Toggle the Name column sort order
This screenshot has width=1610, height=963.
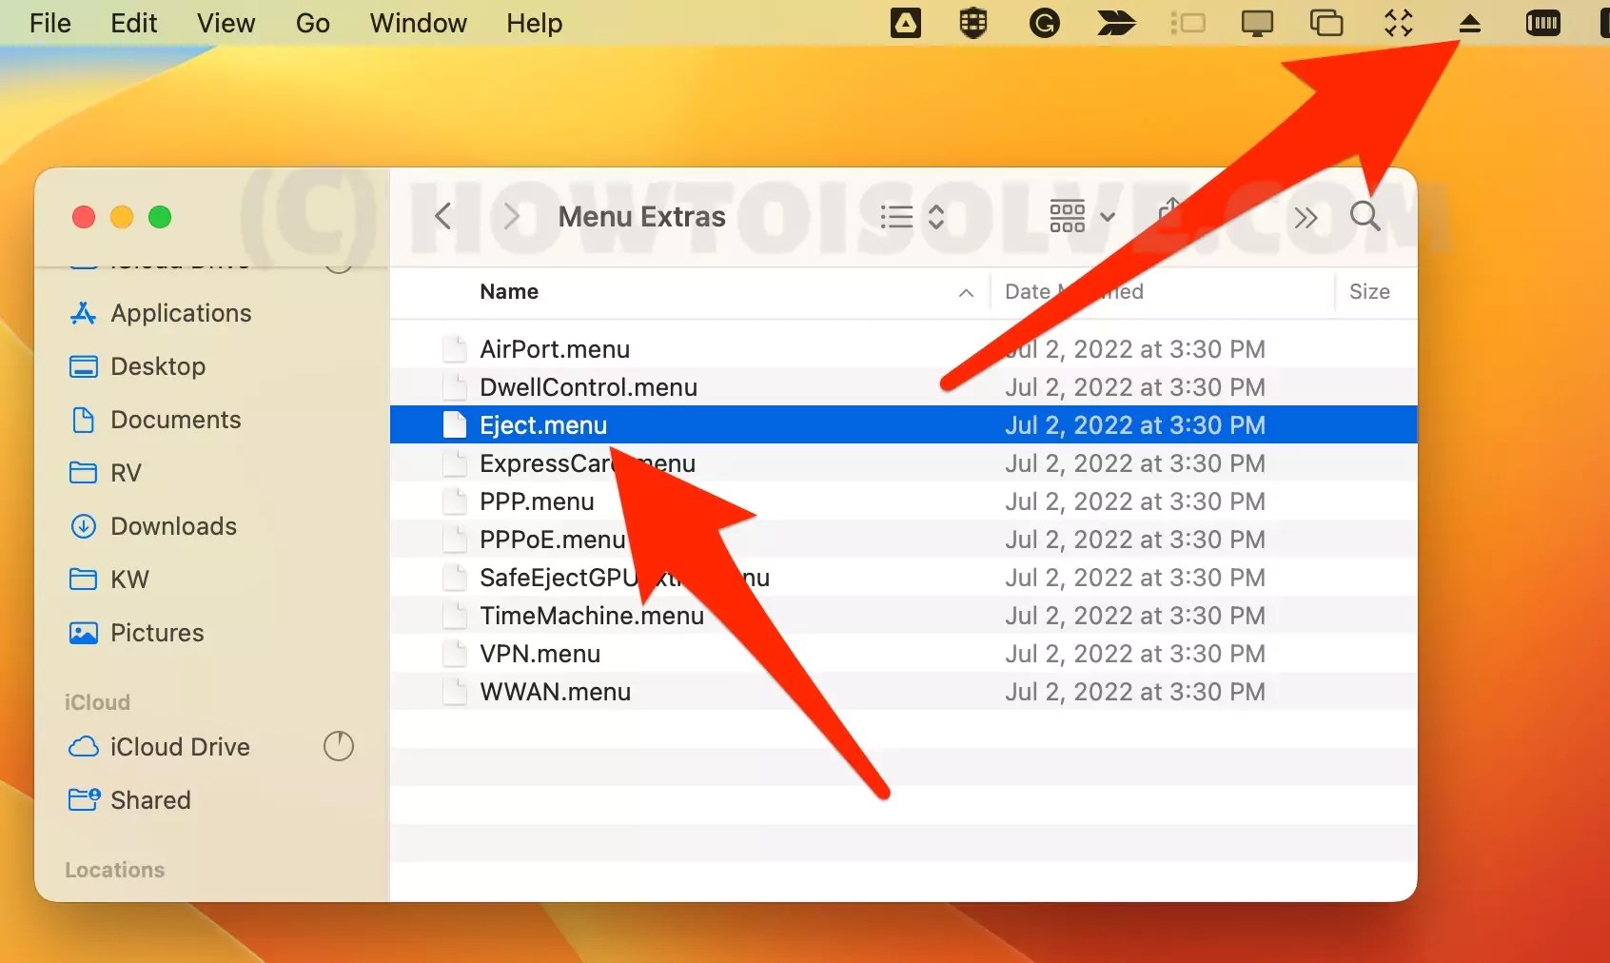965,292
